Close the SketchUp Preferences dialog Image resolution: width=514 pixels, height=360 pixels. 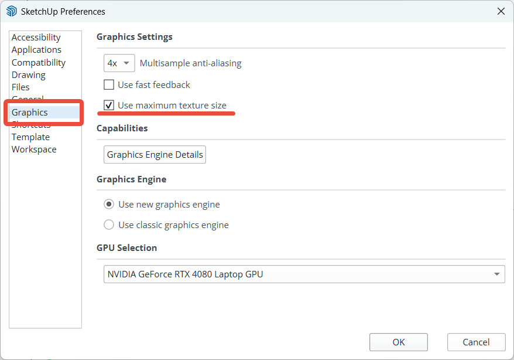point(501,11)
